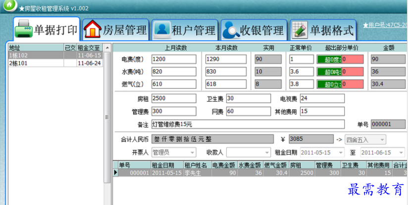This screenshot has width=408, height=205.
Task: Switch to the 房屋管理 tab
Action: click(115, 30)
